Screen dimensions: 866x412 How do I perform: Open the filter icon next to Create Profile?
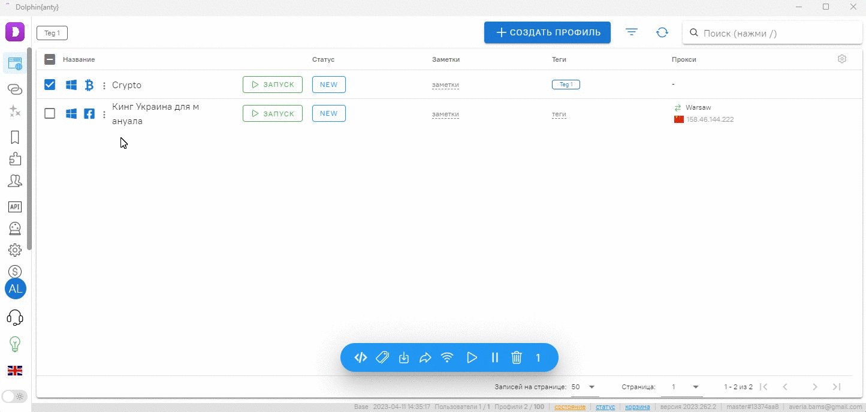click(x=632, y=32)
